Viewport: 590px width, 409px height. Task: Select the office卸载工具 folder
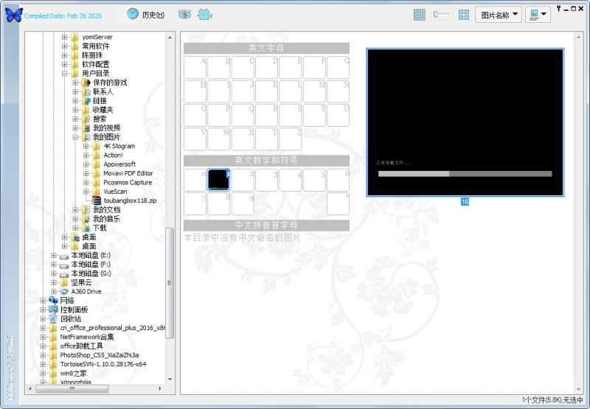click(x=81, y=346)
